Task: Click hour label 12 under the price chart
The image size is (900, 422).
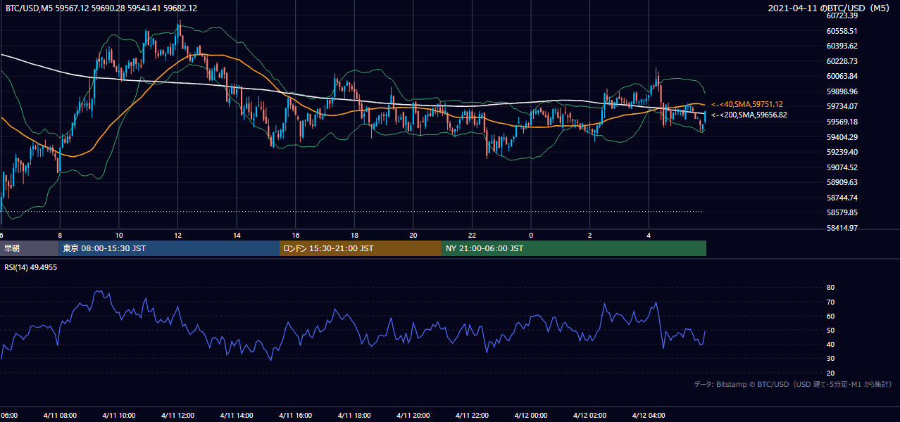Action: pos(177,235)
